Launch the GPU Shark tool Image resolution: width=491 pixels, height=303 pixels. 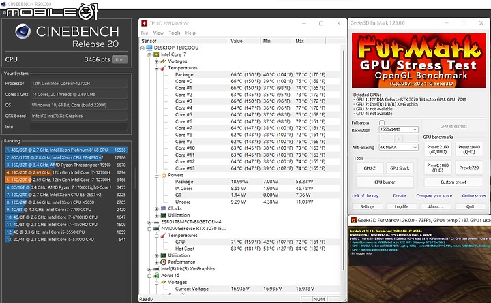400,168
